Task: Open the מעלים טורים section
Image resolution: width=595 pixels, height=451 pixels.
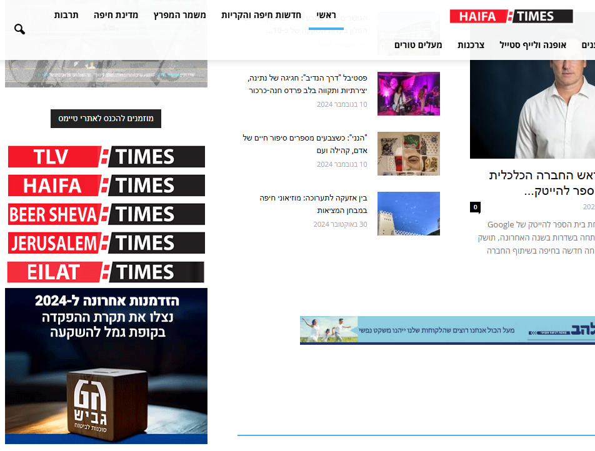Action: [x=418, y=45]
